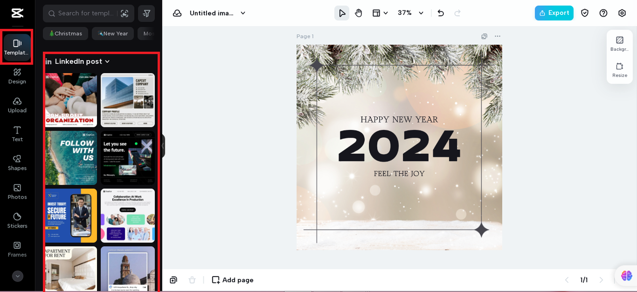Screen dimensions: 637x292
Task: Select the 2024 headline text on canvas
Action: click(399, 146)
